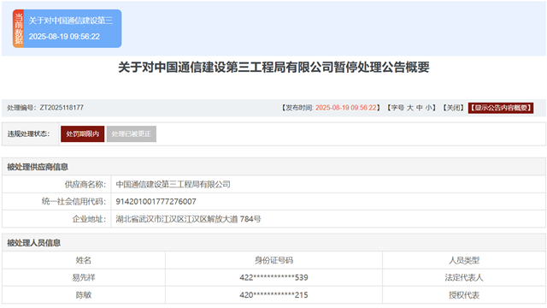The height and width of the screenshot is (308, 547).
Task: Click processing number ZT2025118177
Action: click(x=62, y=108)
